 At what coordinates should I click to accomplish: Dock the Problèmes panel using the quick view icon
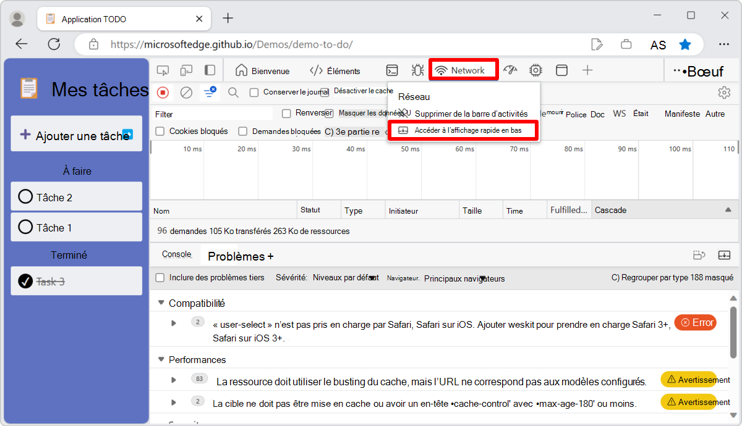point(725,255)
